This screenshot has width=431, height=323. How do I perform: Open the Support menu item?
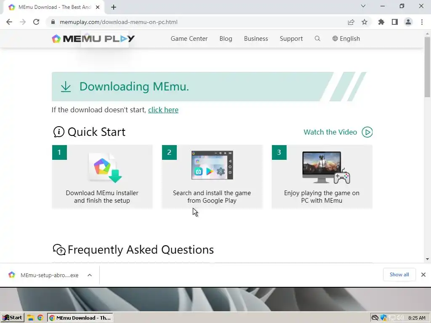[x=291, y=39]
